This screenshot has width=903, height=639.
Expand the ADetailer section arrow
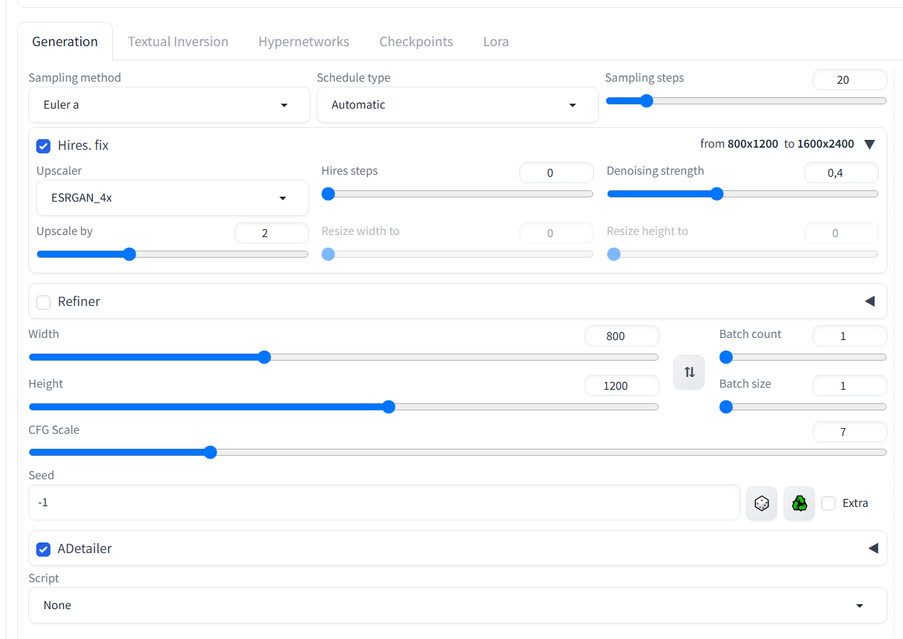[873, 548]
